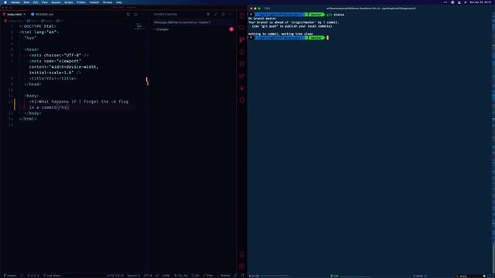Click the <!DOCTYPE html> line in editor
This screenshot has height=278, width=495.
(x=38, y=26)
